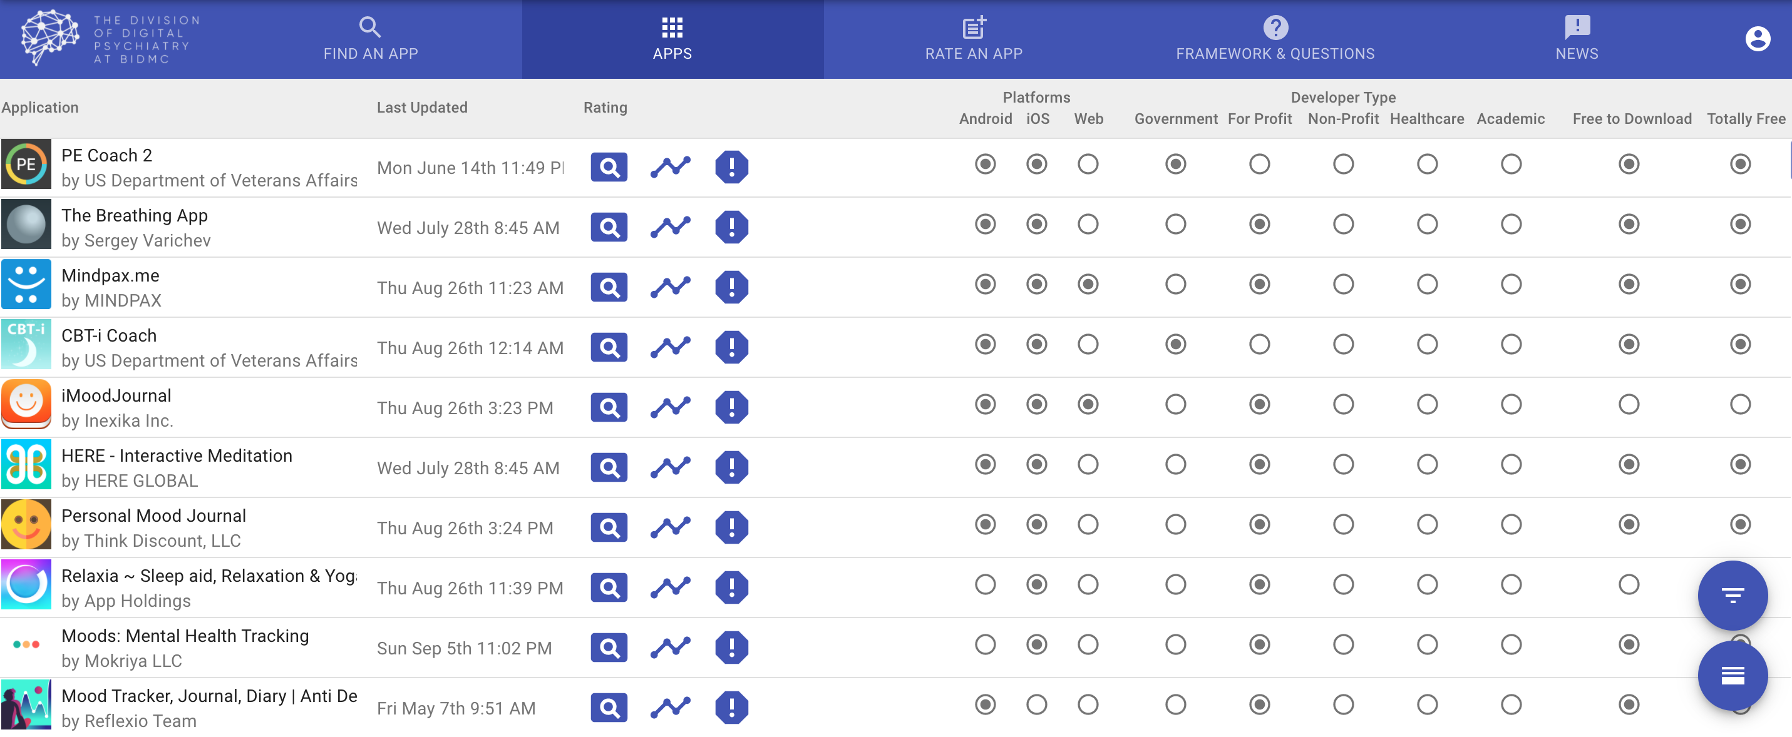The width and height of the screenshot is (1792, 737).
Task: View HERE Interactive Meditation magnifier details
Action: coord(609,467)
